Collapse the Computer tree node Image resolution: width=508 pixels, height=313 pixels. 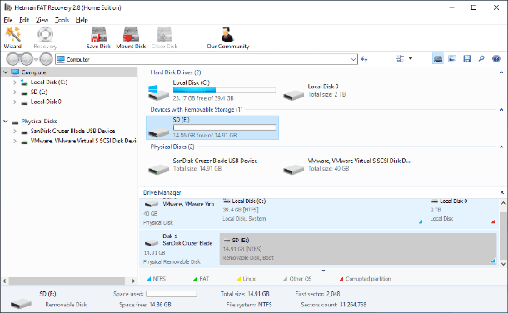[6, 72]
